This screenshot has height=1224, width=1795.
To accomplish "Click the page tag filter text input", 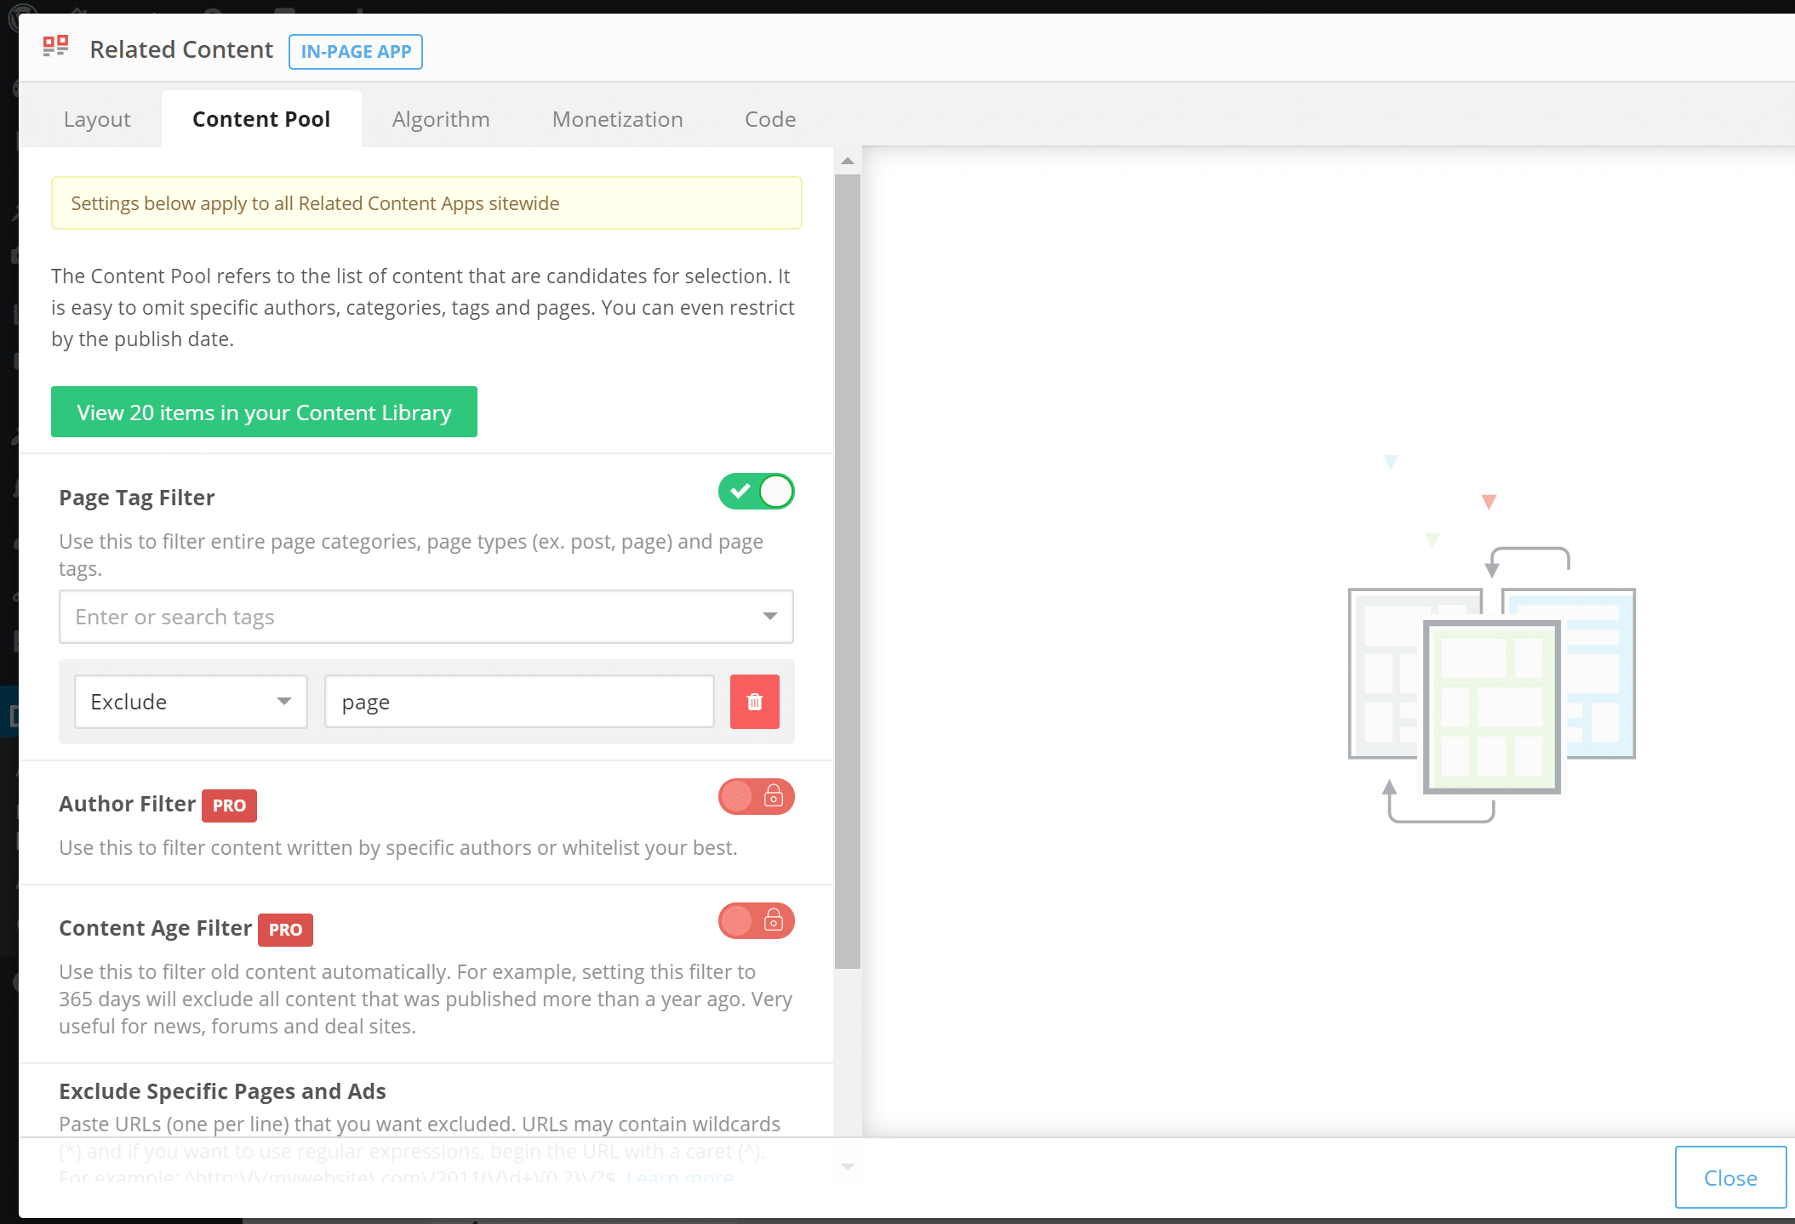I will click(x=426, y=616).
